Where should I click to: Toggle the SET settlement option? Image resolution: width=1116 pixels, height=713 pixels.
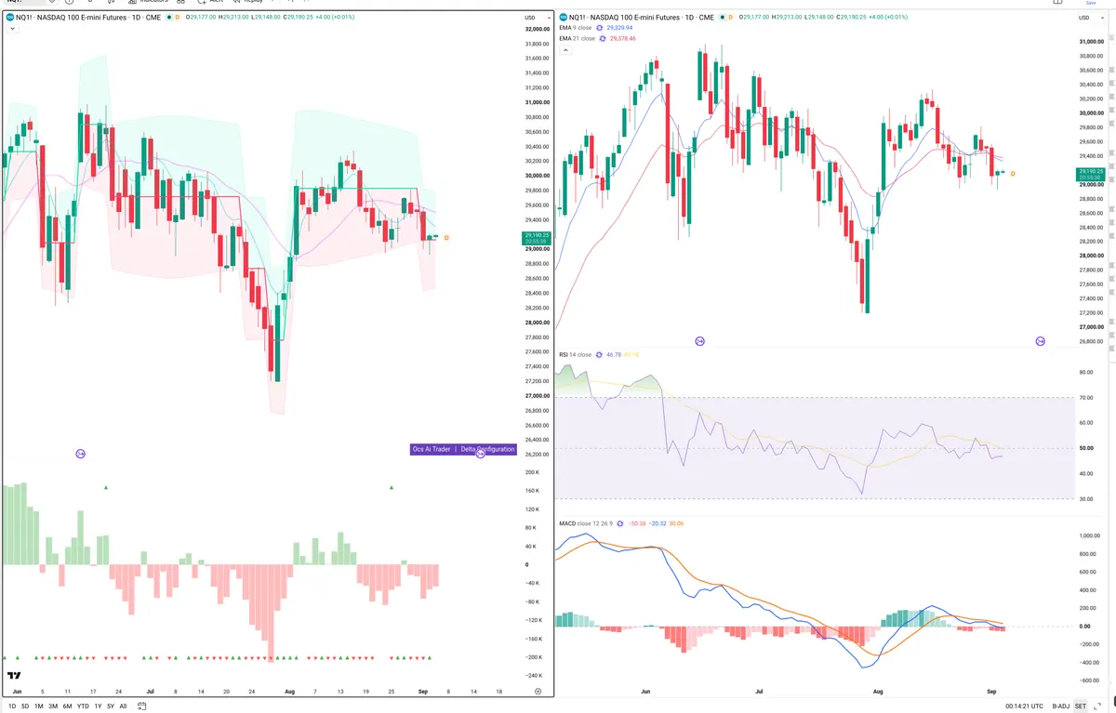click(1081, 706)
